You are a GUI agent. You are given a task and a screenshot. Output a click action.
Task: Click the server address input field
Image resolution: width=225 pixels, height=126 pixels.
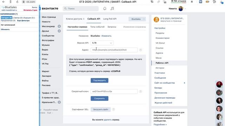tap(114, 50)
